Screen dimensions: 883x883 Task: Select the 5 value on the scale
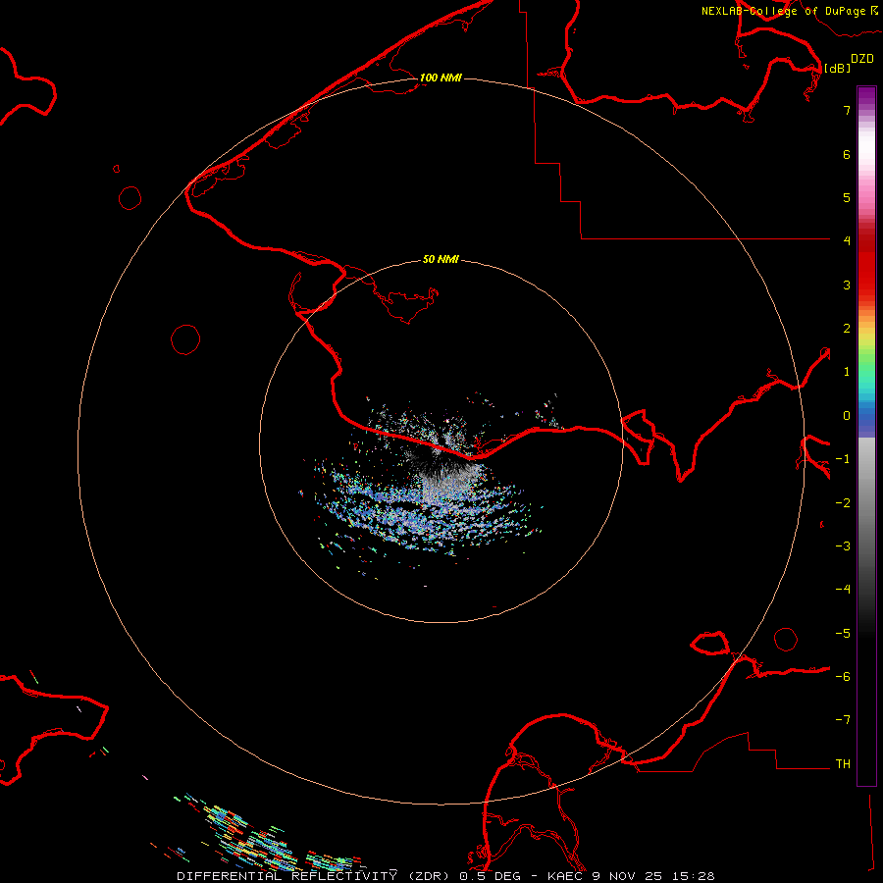pos(847,197)
